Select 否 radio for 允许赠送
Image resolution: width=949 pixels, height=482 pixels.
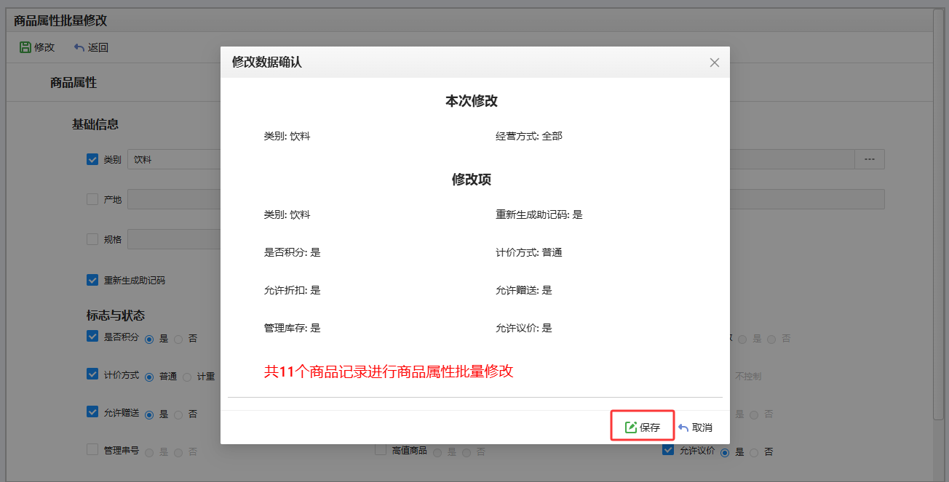pyautogui.click(x=178, y=414)
